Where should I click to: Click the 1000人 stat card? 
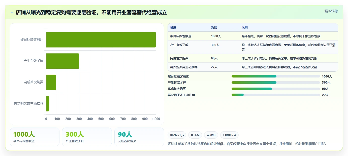[35, 137]
